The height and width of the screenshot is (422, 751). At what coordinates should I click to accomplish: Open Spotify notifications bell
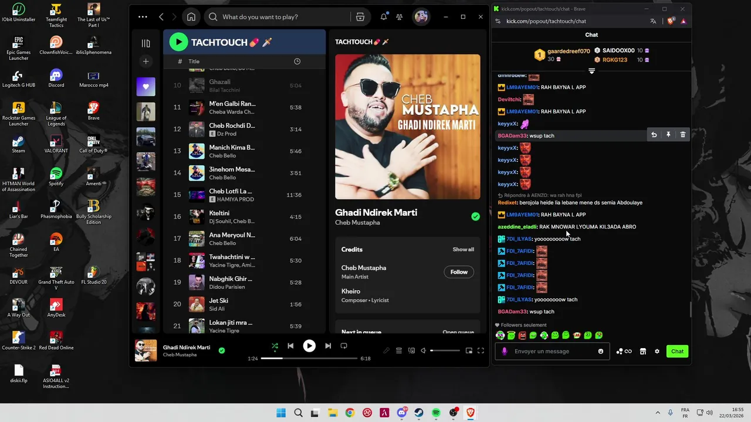[x=384, y=17]
